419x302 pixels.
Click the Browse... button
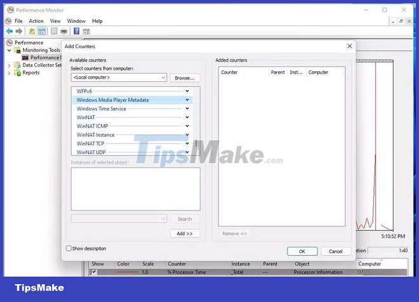185,78
